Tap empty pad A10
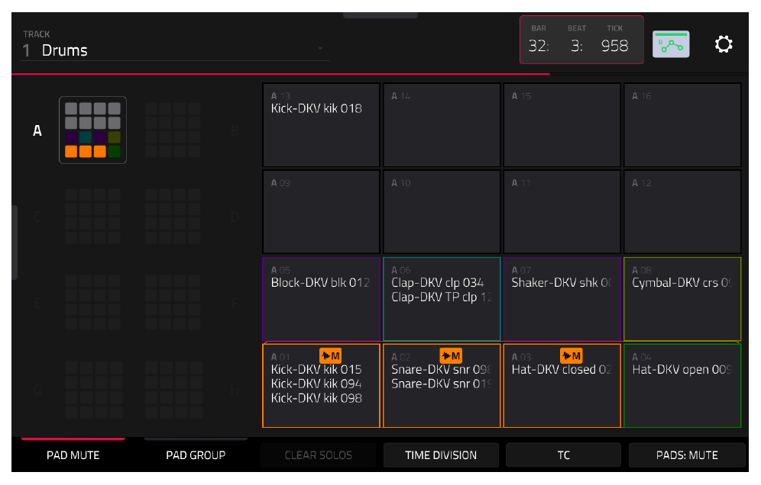Viewport: 761px width, 485px height. (441, 212)
